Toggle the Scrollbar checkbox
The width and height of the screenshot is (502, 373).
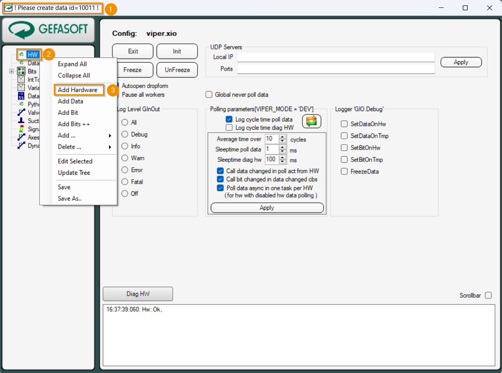pos(488,295)
